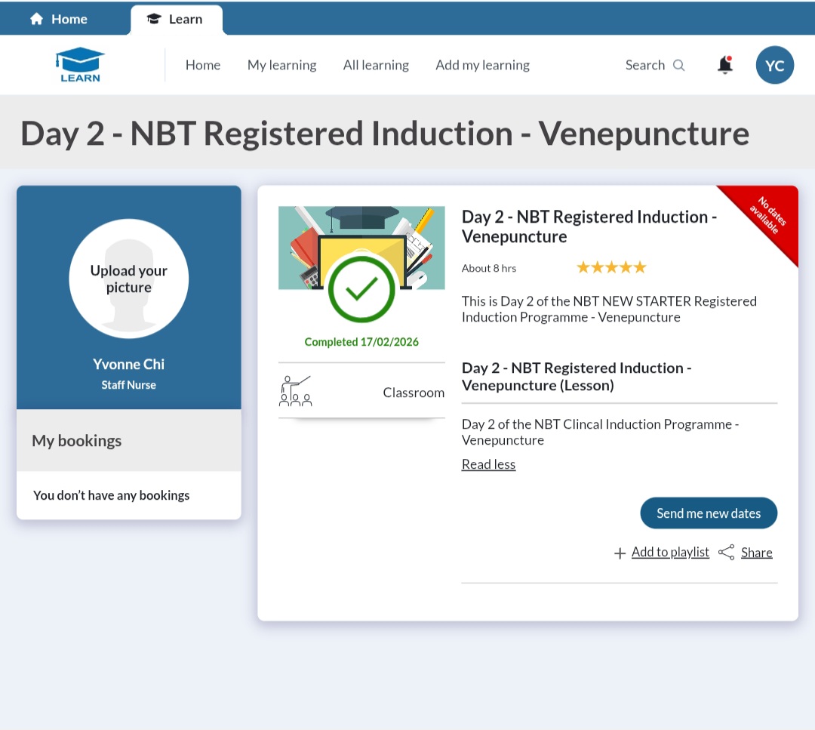Open the My learning menu item
815x730 pixels.
coord(281,65)
